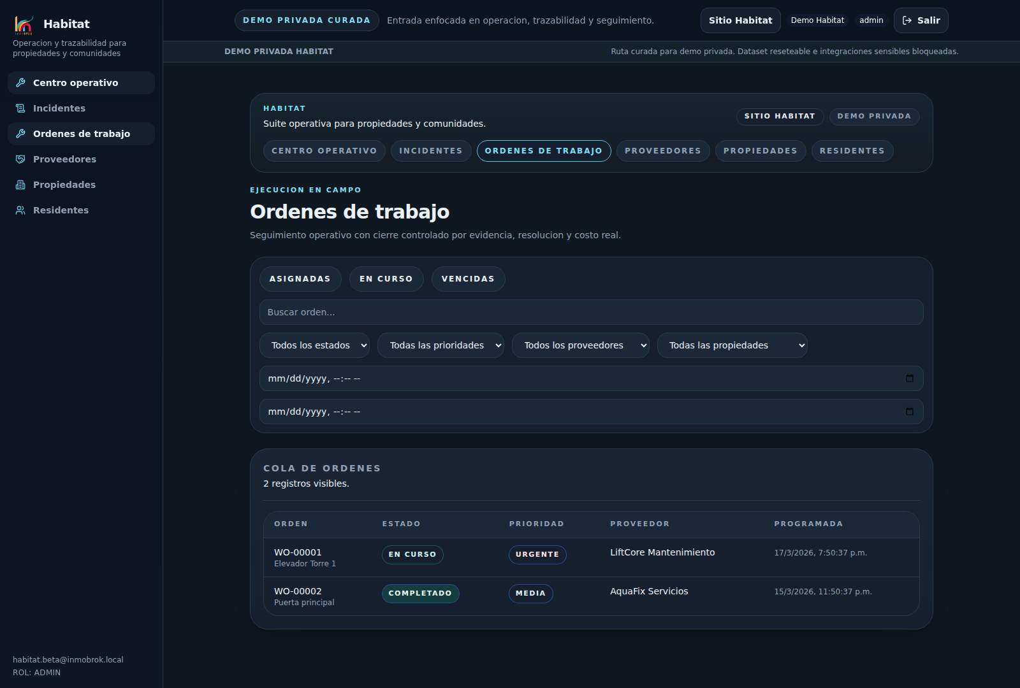Click the Residentes people icon
This screenshot has width=1020, height=688.
(21, 210)
